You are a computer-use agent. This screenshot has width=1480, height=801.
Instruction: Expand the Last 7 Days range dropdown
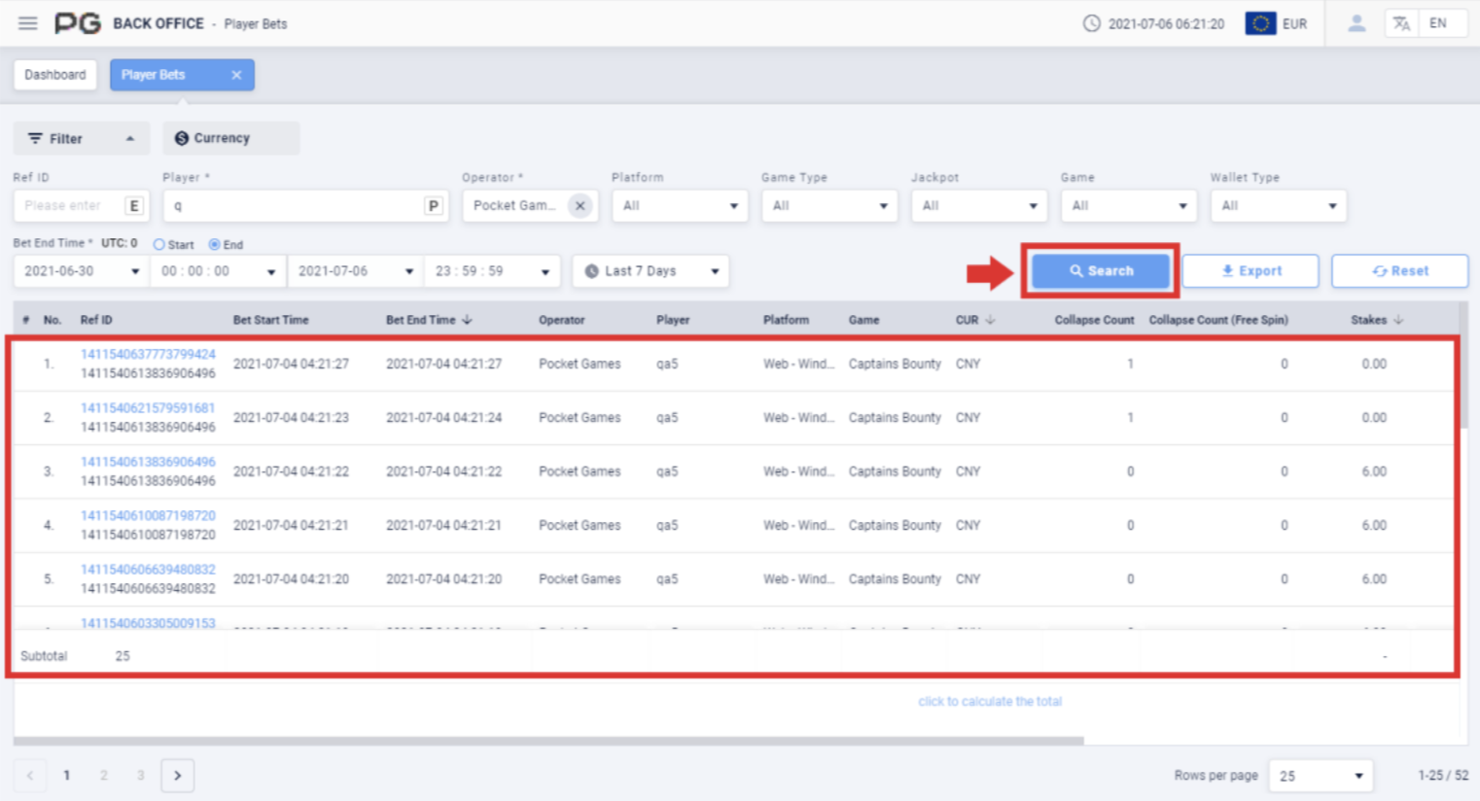coord(651,271)
